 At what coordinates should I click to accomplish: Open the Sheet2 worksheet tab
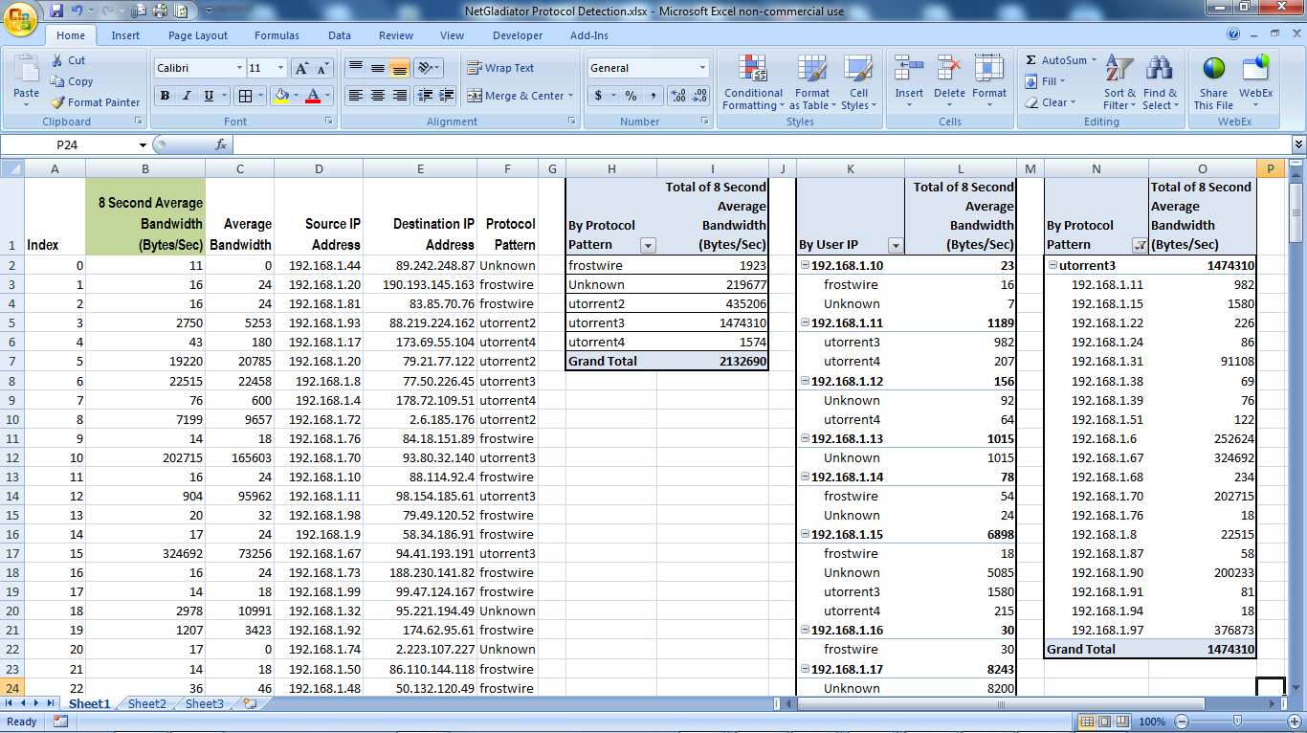point(147,704)
